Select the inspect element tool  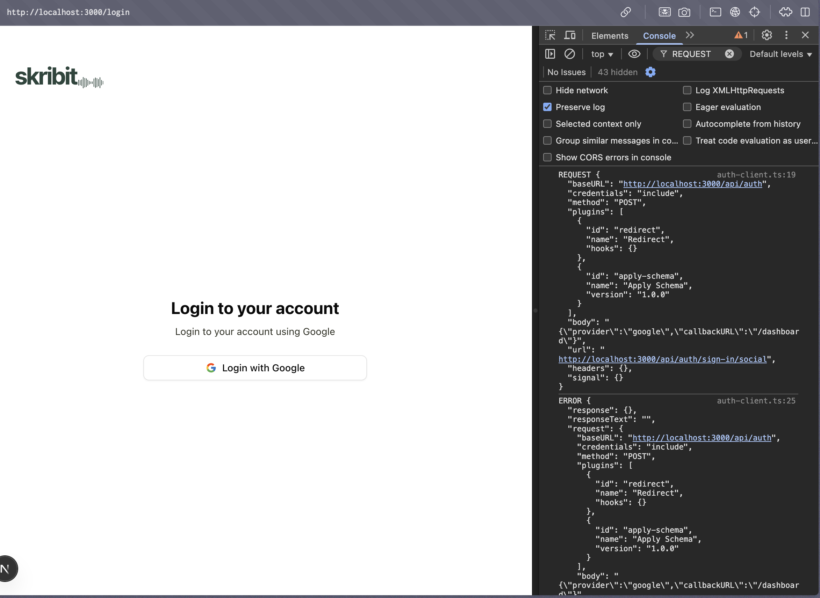tap(550, 35)
